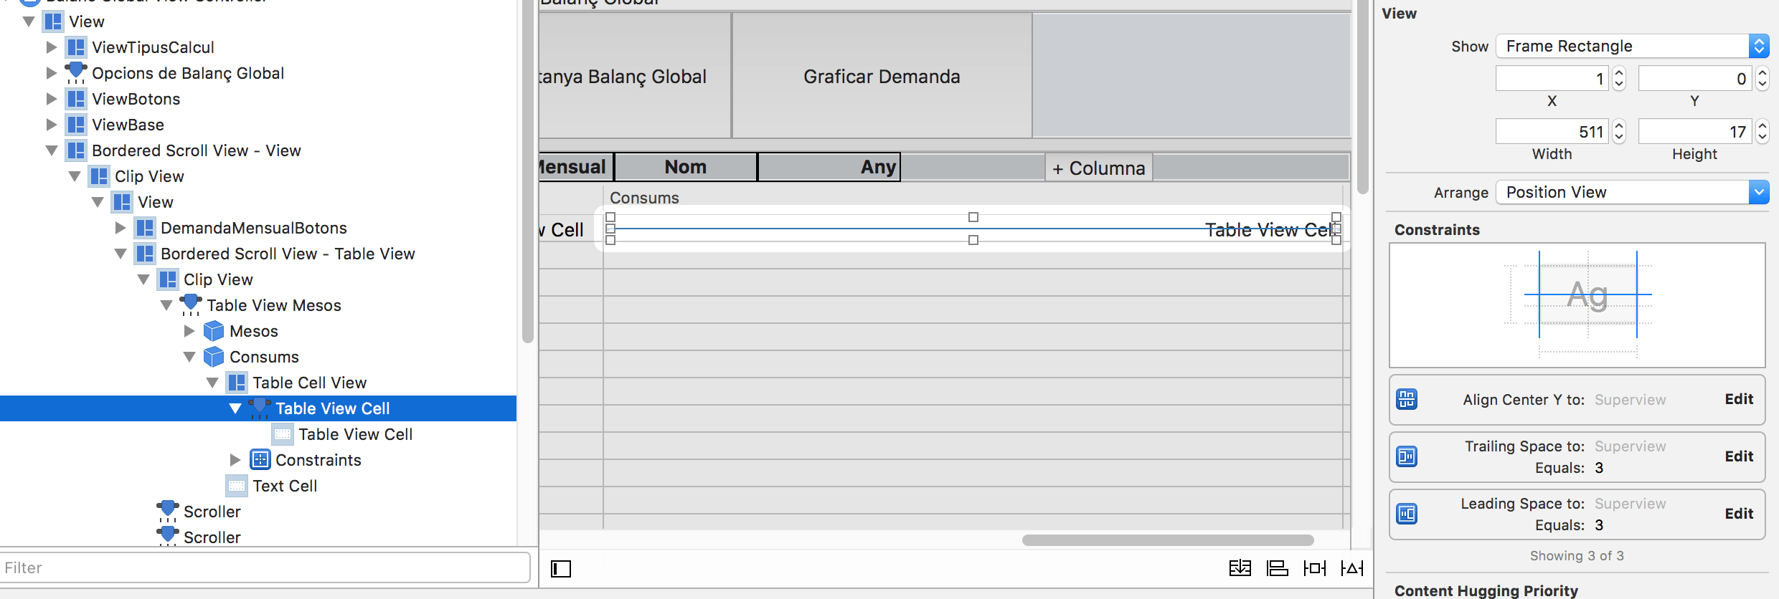Click the last Scroller icon in outline
Image resolution: width=1779 pixels, height=599 pixels.
168,537
